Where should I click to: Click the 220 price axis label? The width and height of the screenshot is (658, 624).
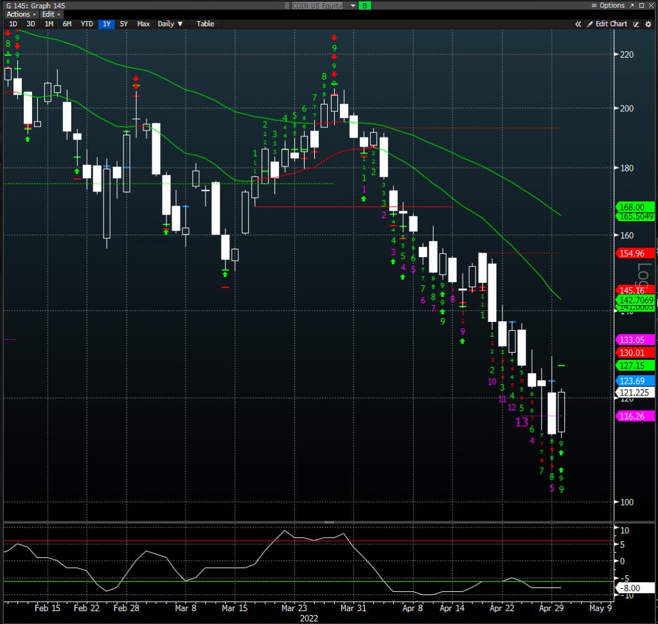pyautogui.click(x=627, y=54)
